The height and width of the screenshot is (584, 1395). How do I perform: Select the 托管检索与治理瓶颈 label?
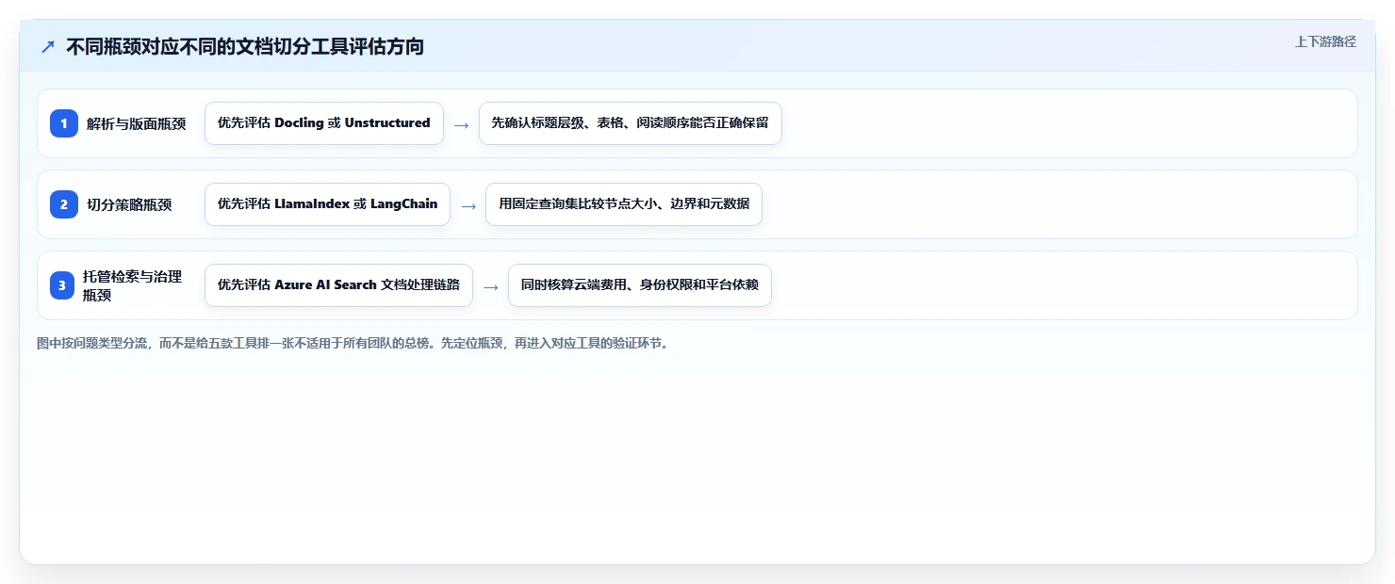point(133,285)
